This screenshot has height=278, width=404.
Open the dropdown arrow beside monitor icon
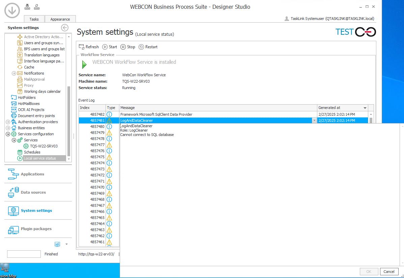(66, 244)
